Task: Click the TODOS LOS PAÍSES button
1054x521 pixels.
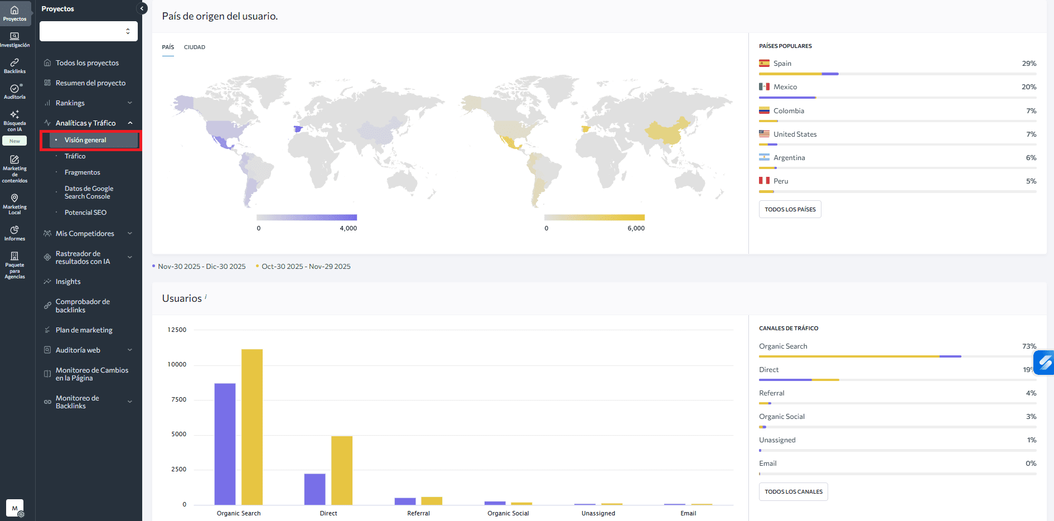Action: (790, 209)
